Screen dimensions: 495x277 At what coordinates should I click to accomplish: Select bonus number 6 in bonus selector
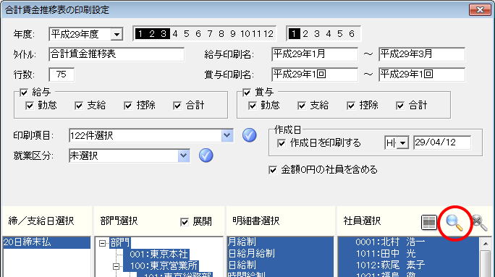[x=352, y=34]
